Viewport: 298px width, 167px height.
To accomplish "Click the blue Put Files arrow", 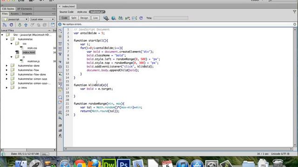I will (26, 25).
